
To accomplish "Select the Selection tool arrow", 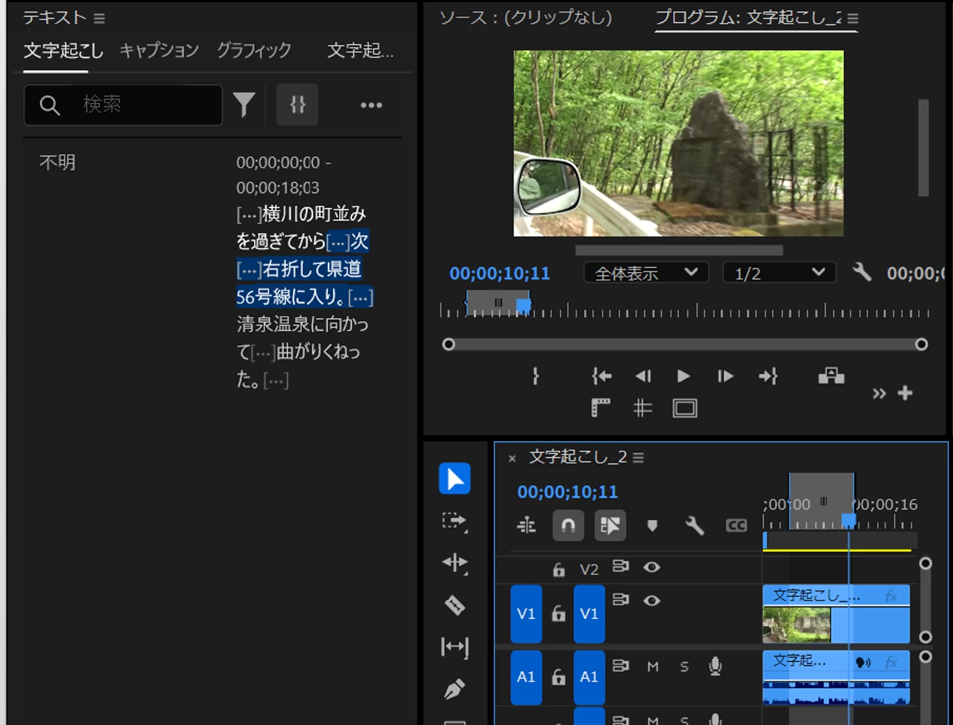I will click(455, 479).
